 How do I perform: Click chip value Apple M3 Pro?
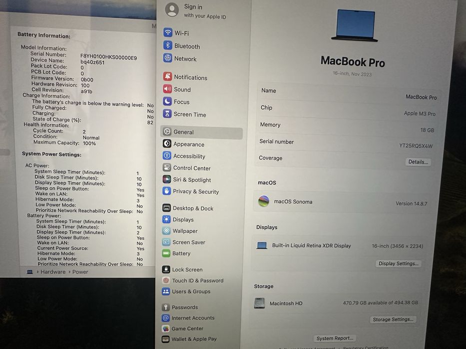pyautogui.click(x=420, y=113)
